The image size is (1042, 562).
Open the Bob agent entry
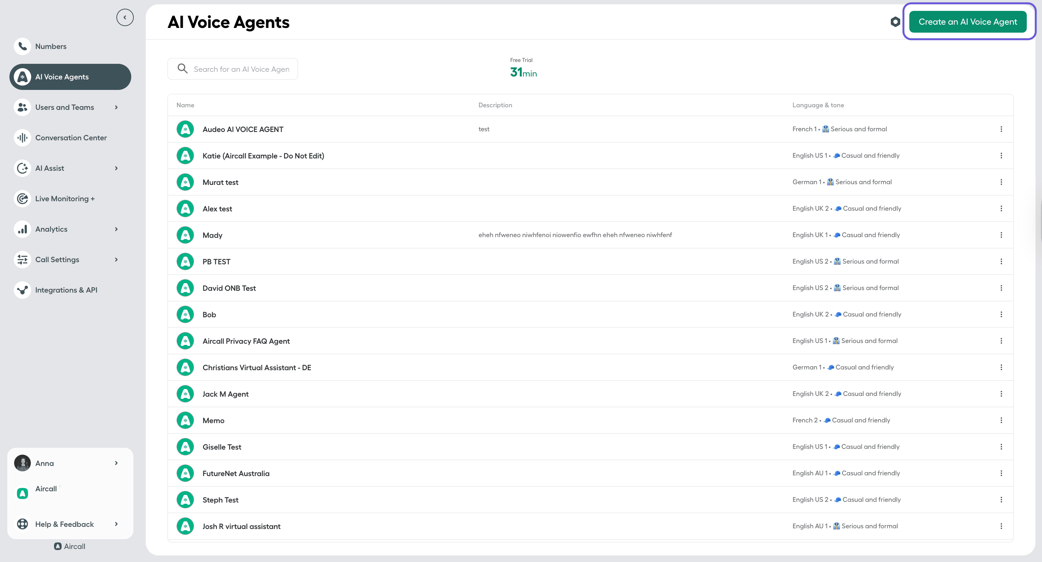pos(209,314)
